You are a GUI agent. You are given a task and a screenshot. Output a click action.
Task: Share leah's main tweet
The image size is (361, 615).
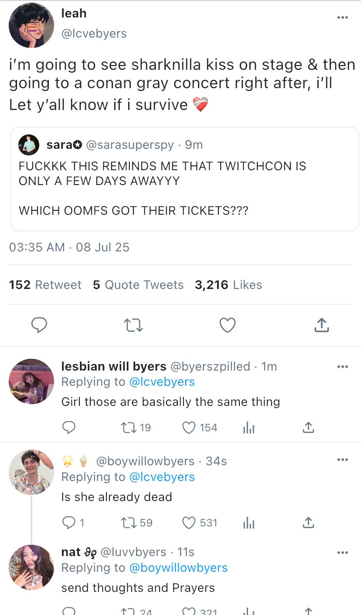[x=321, y=325]
